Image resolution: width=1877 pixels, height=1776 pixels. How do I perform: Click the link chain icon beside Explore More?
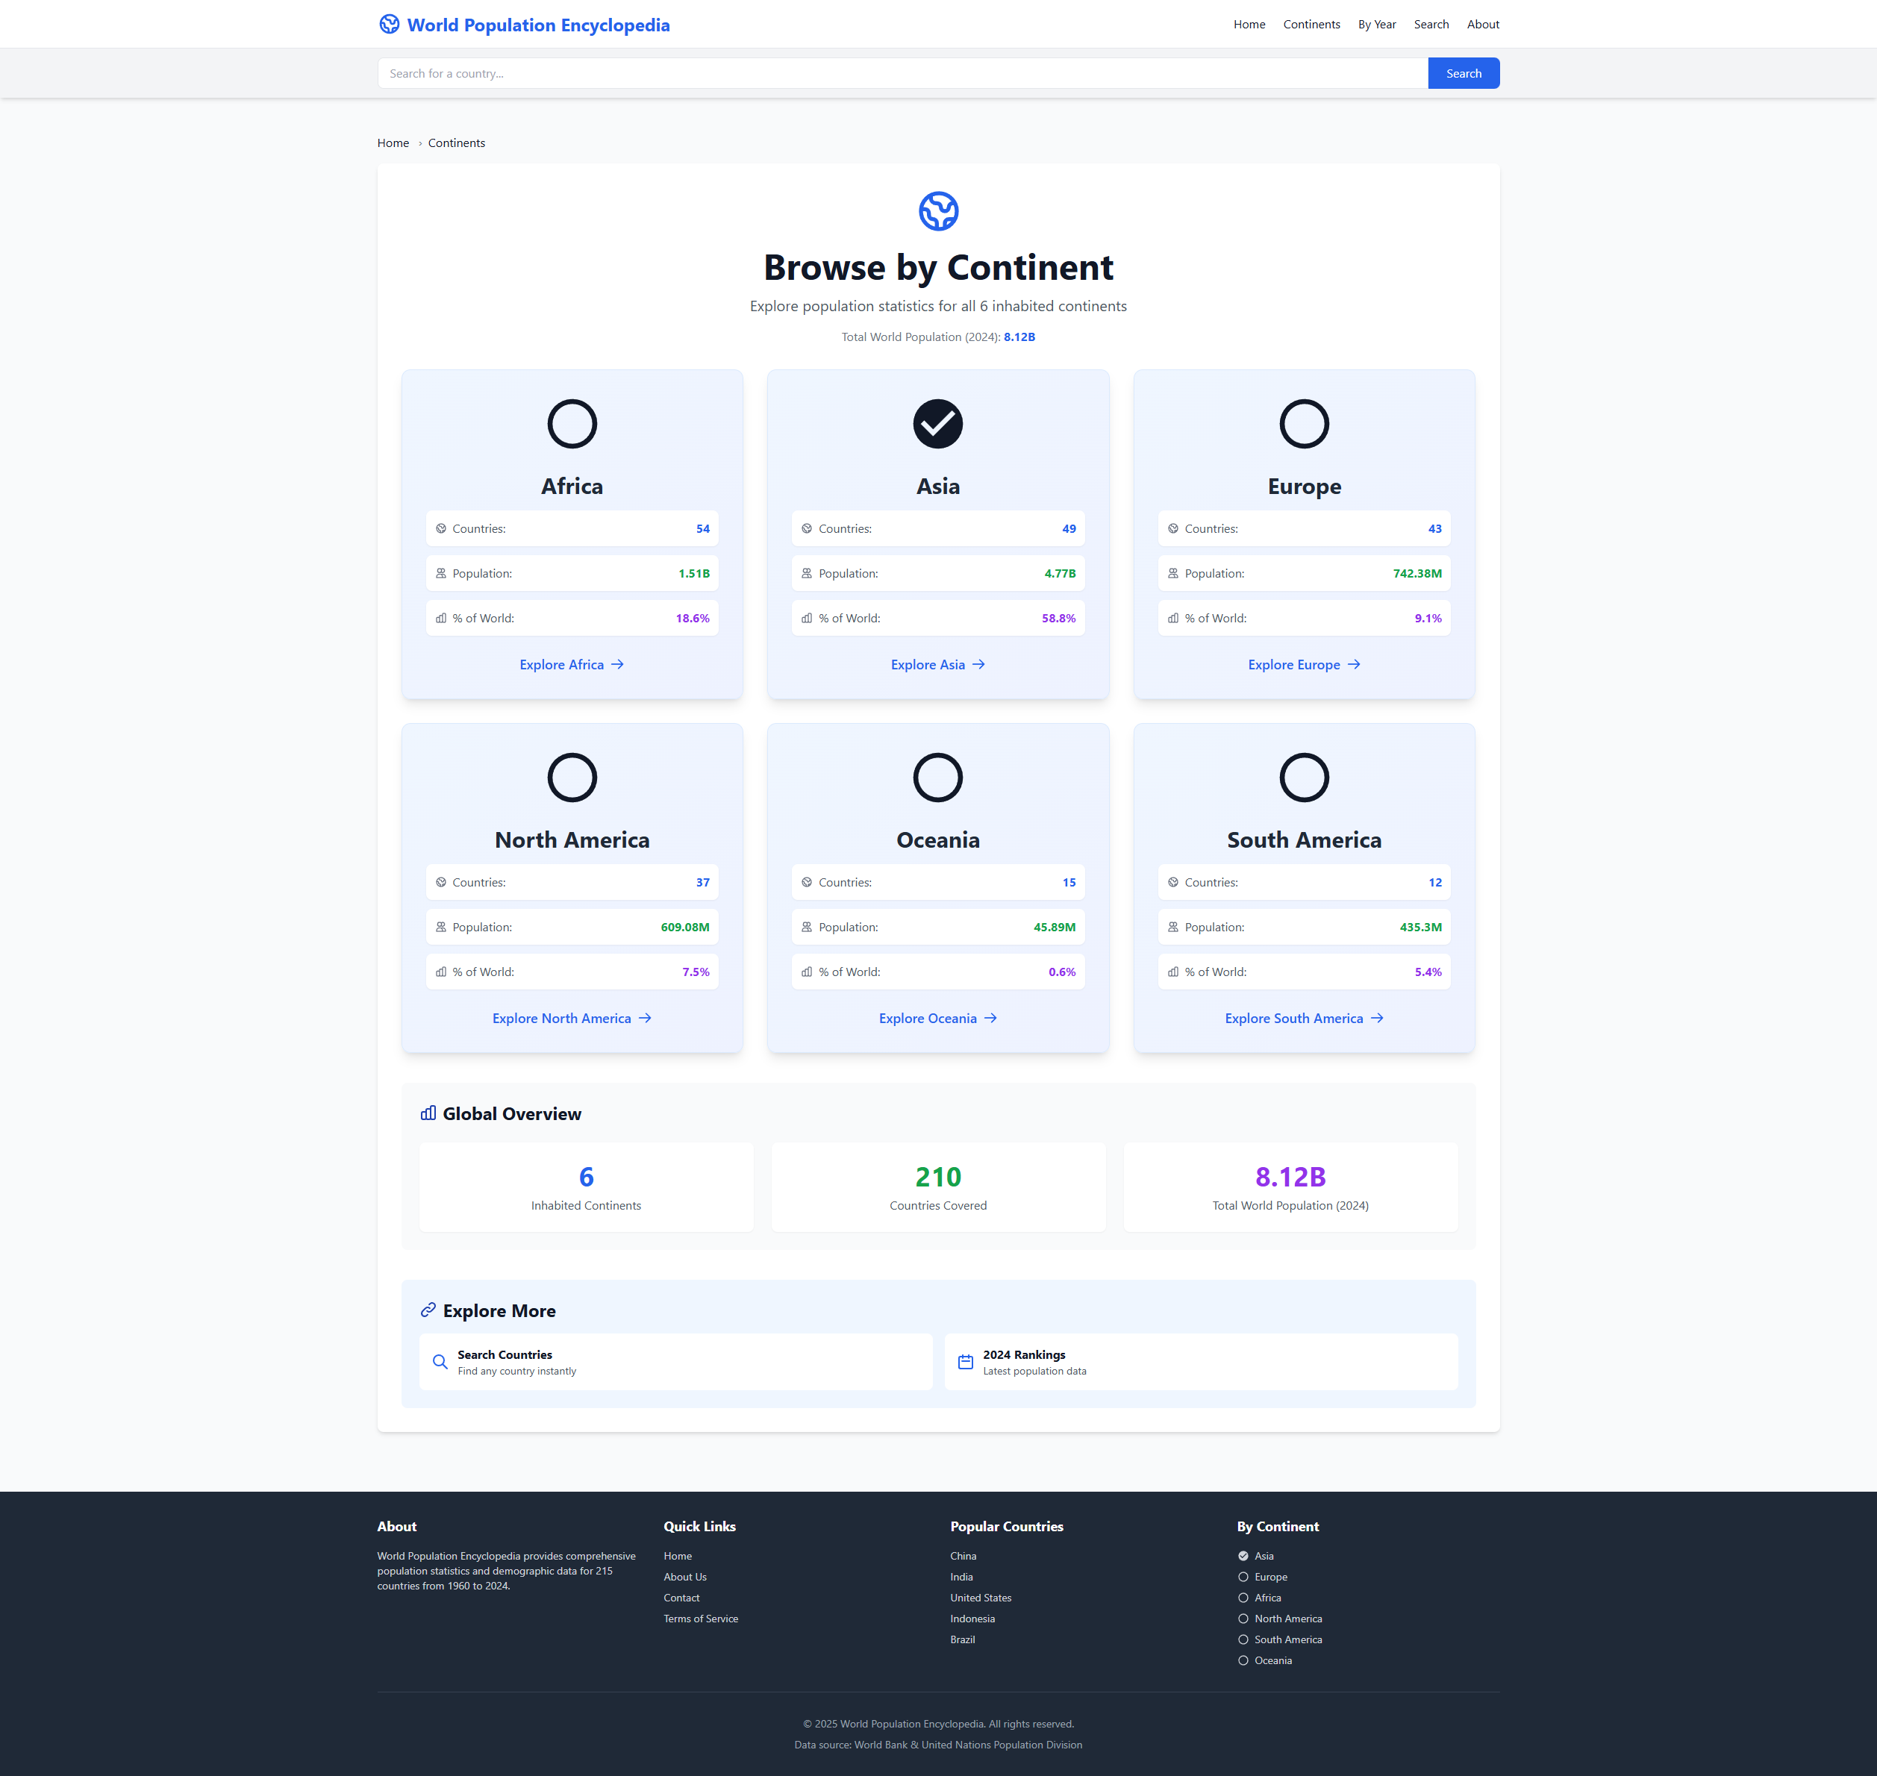click(x=428, y=1310)
